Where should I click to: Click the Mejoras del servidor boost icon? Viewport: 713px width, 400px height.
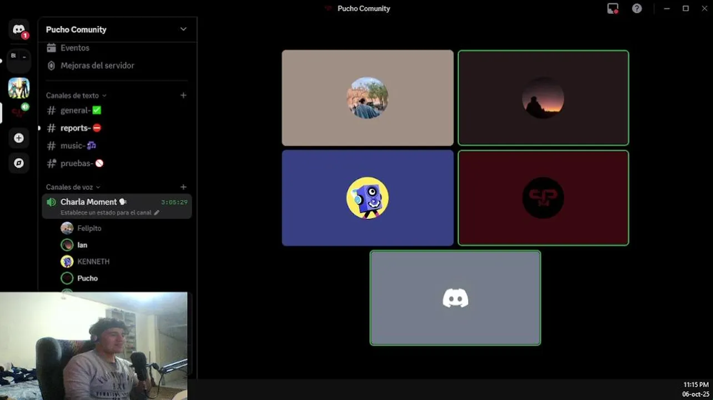[x=51, y=66]
